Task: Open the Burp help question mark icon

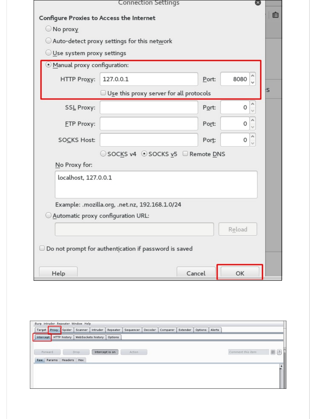Action: (x=279, y=352)
